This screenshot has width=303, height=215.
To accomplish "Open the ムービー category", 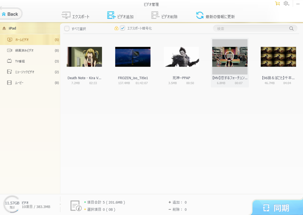I will click(30, 83).
